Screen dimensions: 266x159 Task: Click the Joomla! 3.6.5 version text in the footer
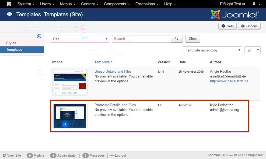coord(218,155)
